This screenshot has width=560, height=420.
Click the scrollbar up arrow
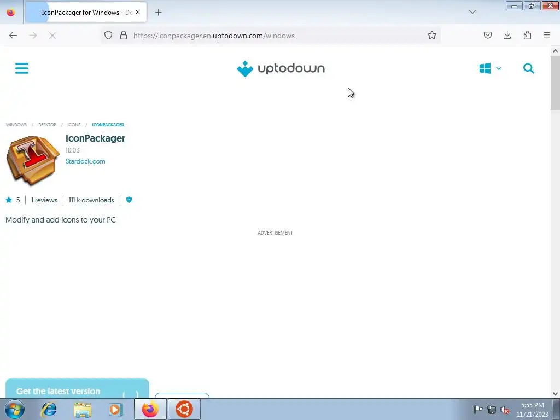pyautogui.click(x=555, y=51)
